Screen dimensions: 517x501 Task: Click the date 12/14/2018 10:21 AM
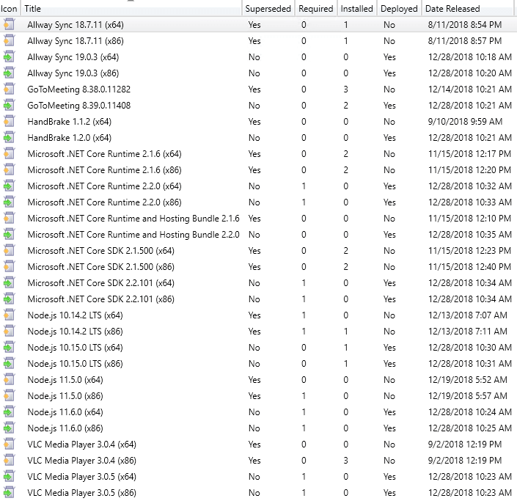(470, 89)
